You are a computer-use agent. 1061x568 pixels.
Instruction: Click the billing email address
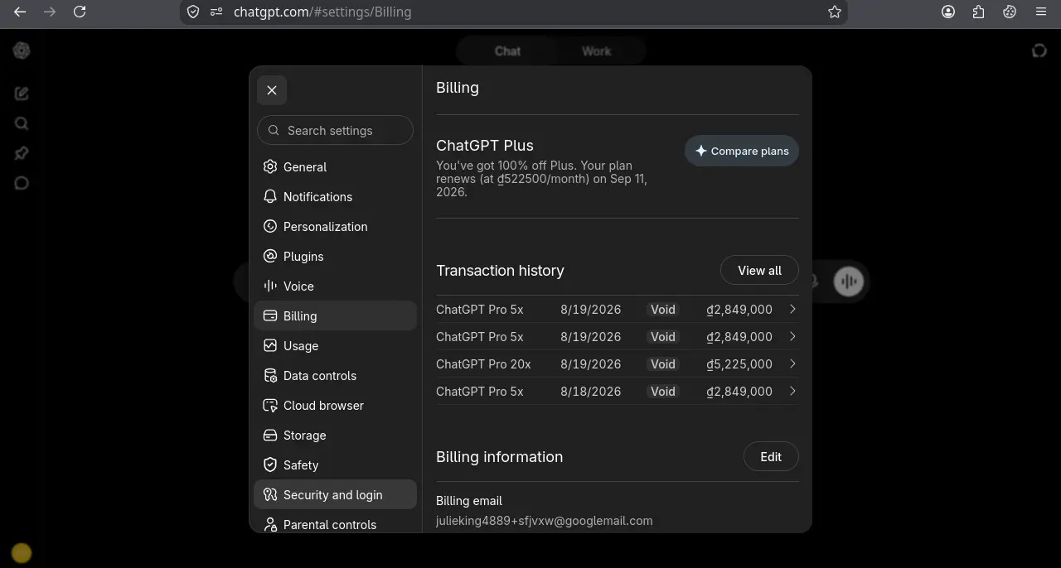544,521
